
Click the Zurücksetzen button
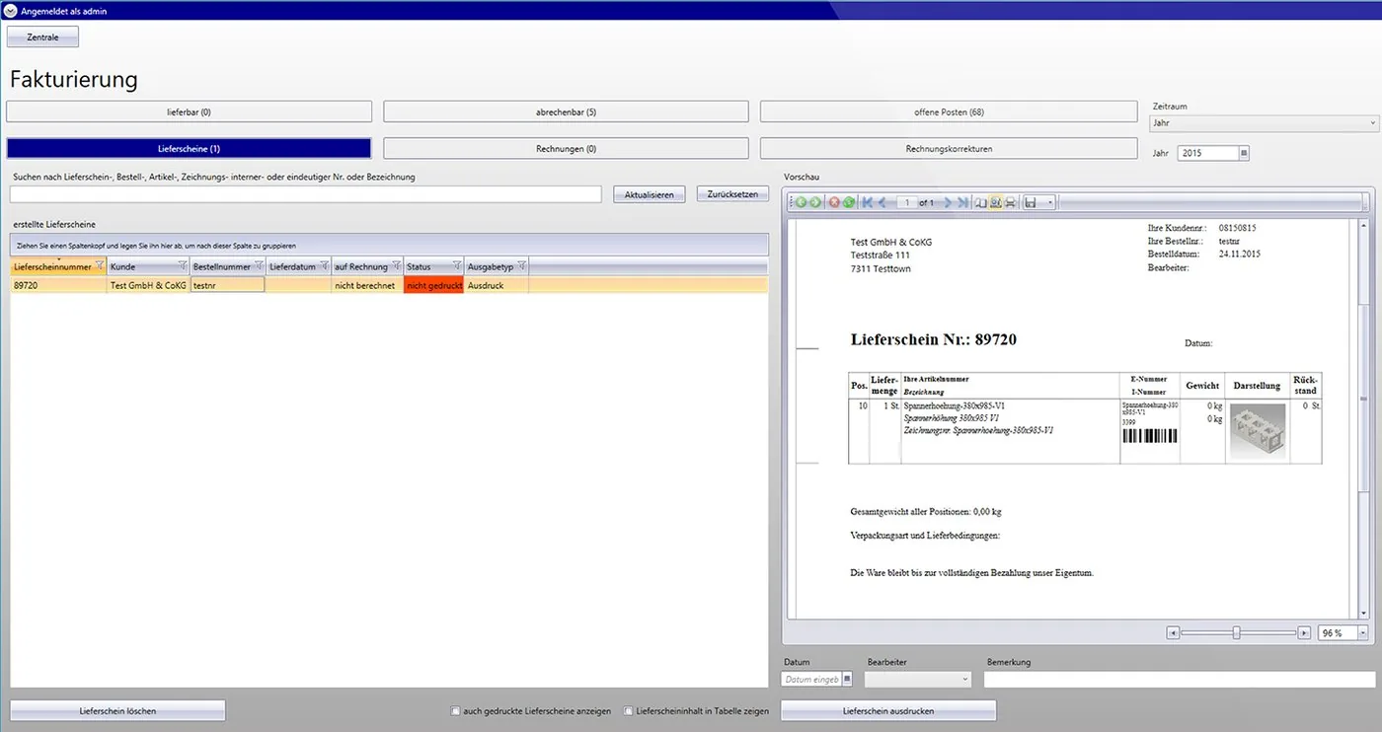click(732, 194)
